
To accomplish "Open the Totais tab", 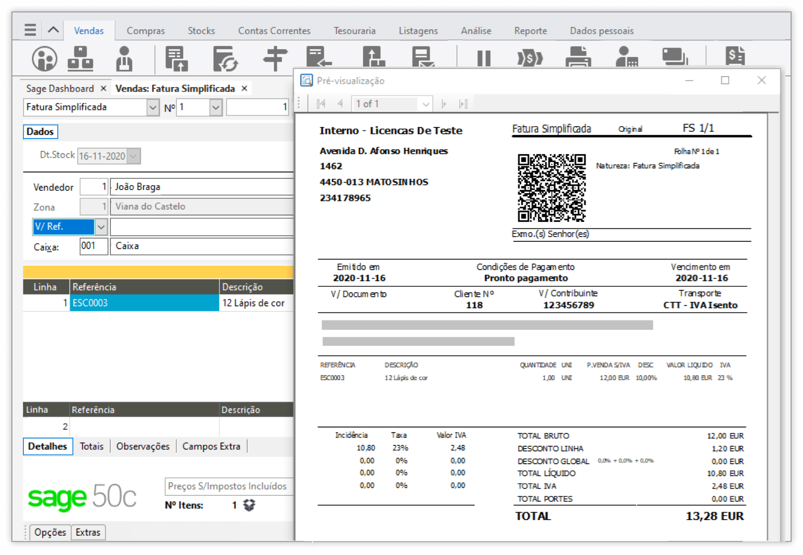I will (92, 446).
